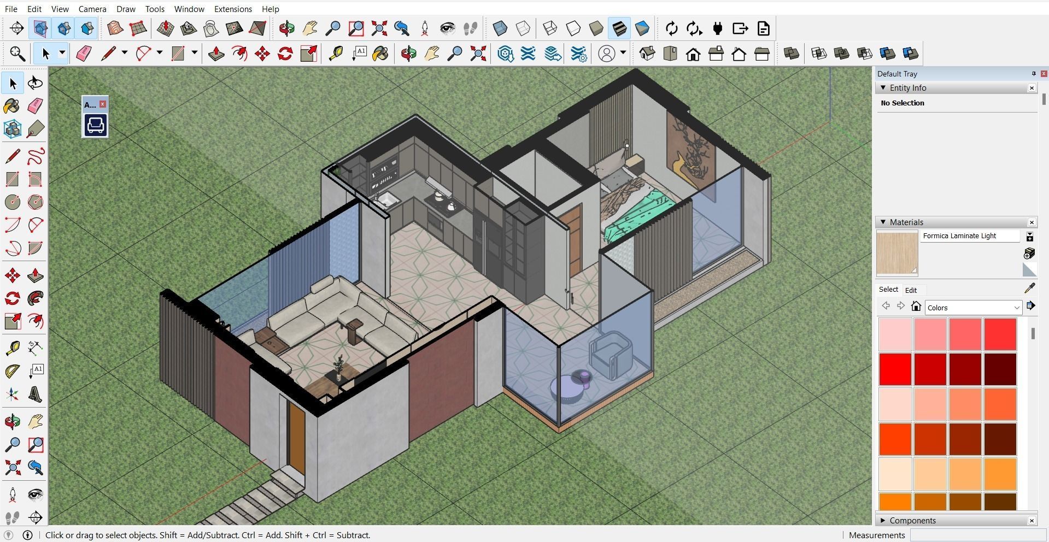The height and width of the screenshot is (542, 1049).
Task: Click Create Material button
Action: tap(1029, 254)
